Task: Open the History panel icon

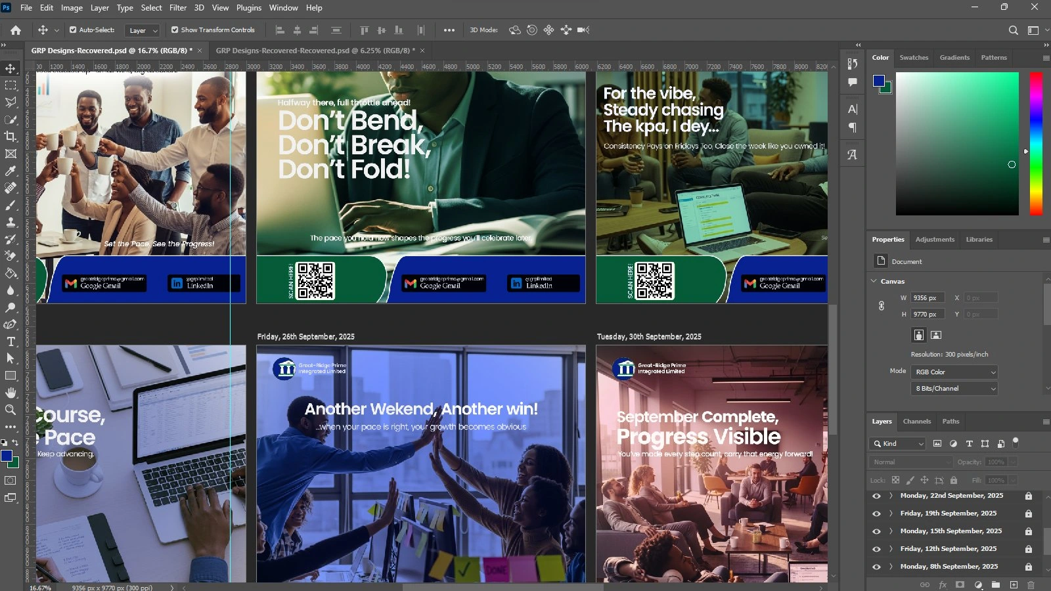Action: [853, 64]
